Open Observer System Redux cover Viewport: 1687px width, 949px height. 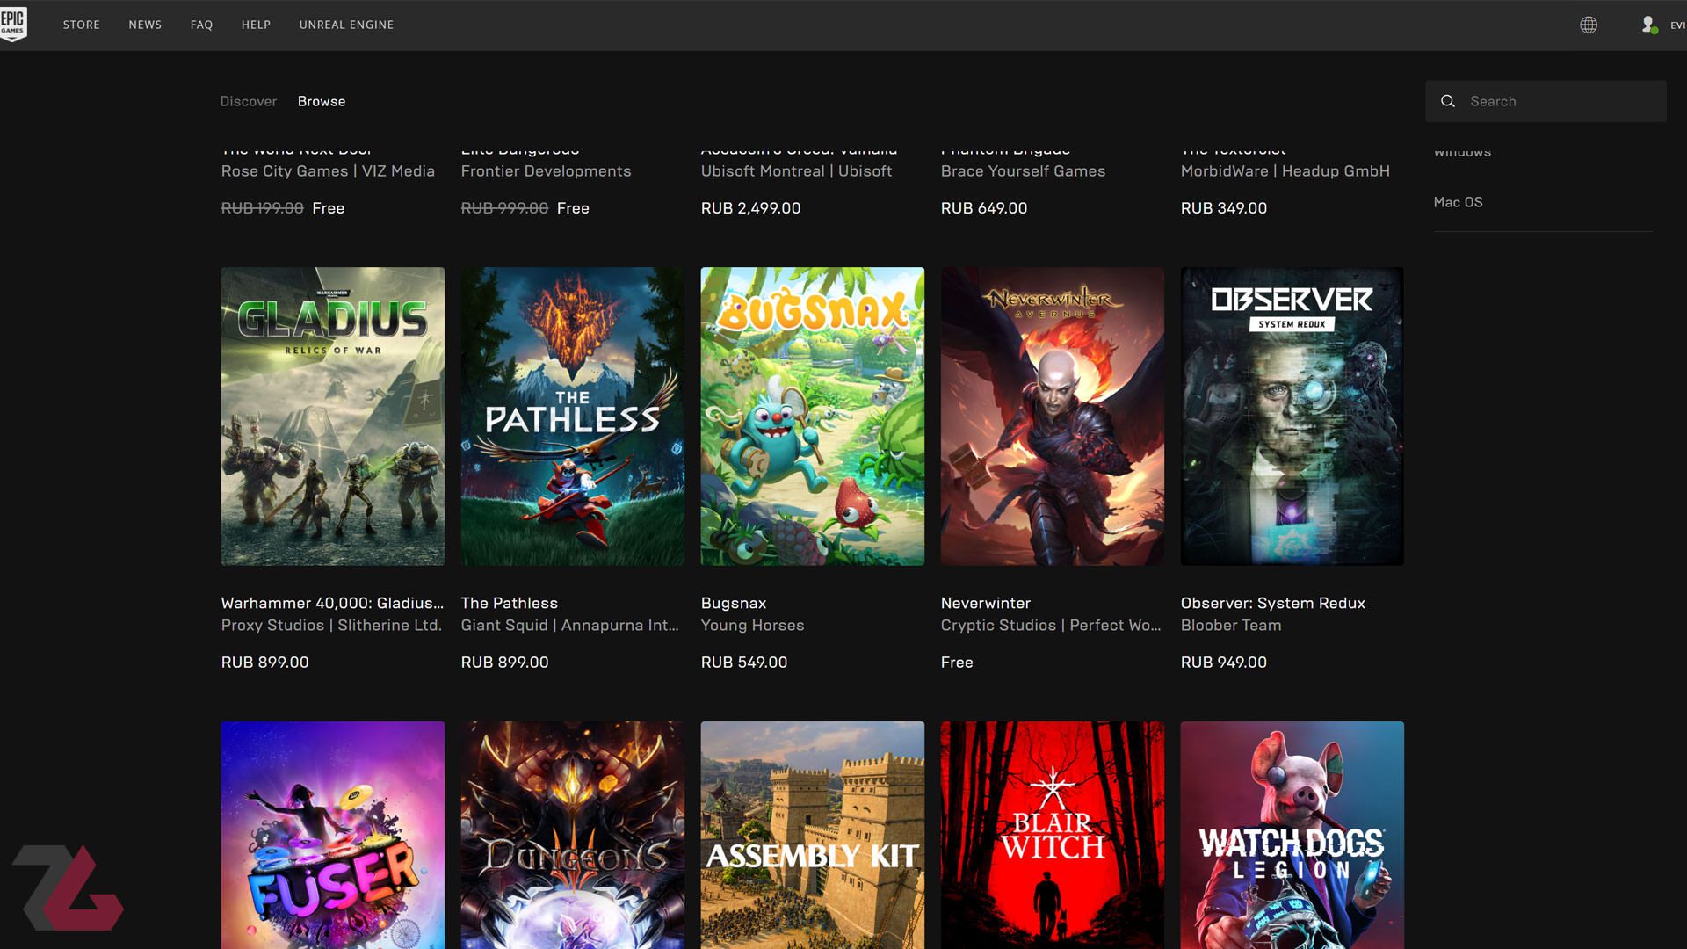pyautogui.click(x=1292, y=417)
